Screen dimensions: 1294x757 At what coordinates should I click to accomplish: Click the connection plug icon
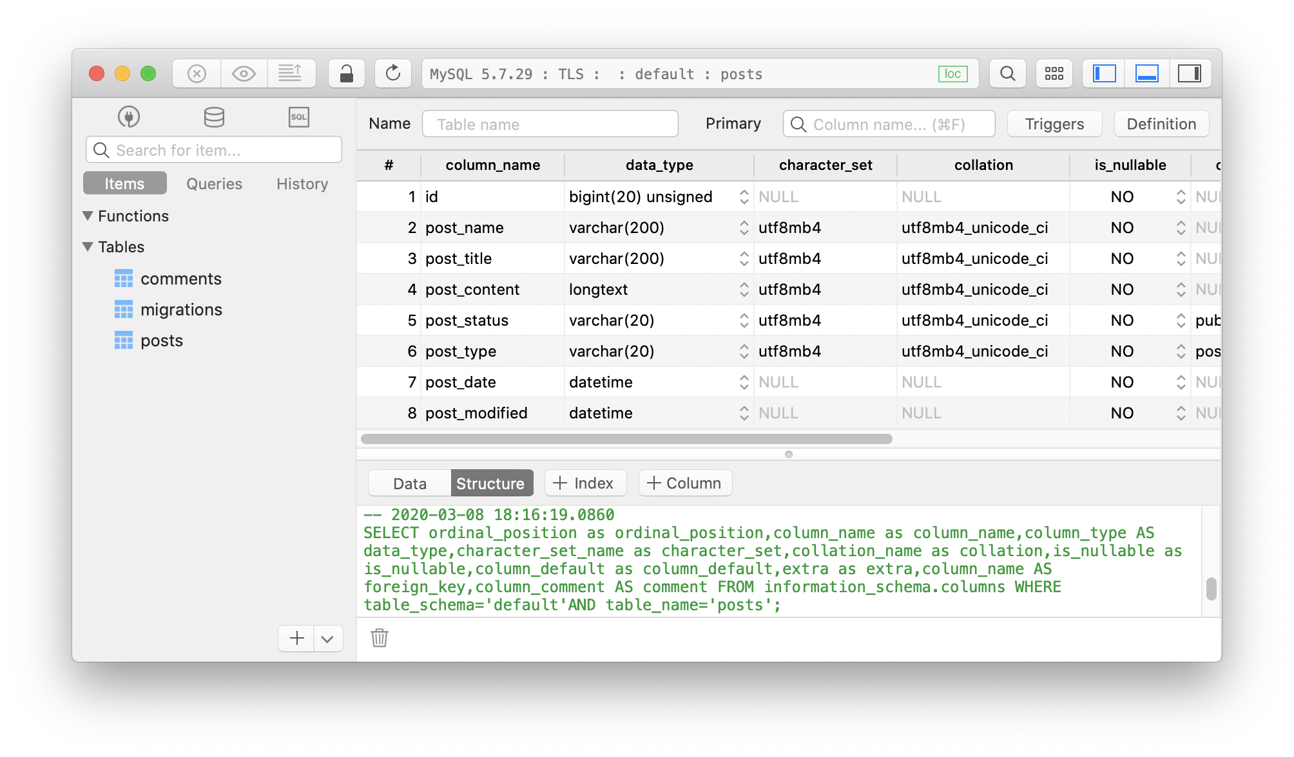129,117
